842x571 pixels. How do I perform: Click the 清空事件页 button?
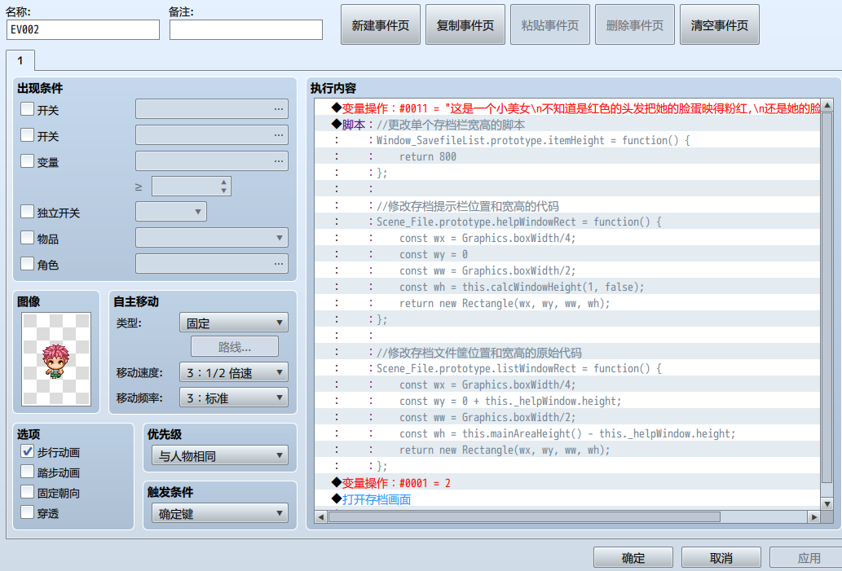point(720,24)
